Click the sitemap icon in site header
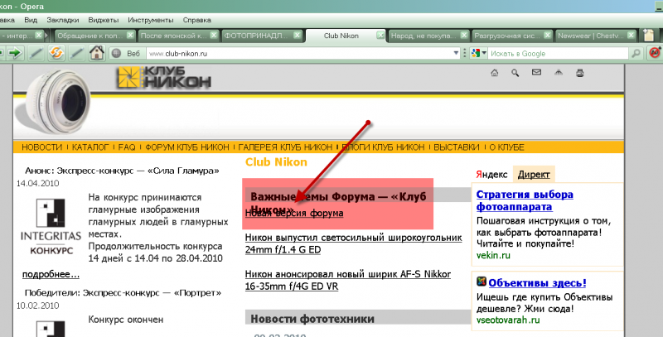 559,73
